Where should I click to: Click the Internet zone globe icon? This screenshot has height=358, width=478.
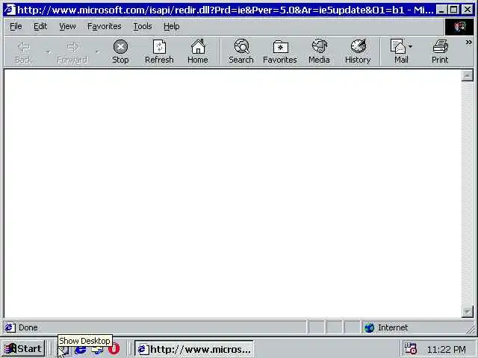click(369, 328)
